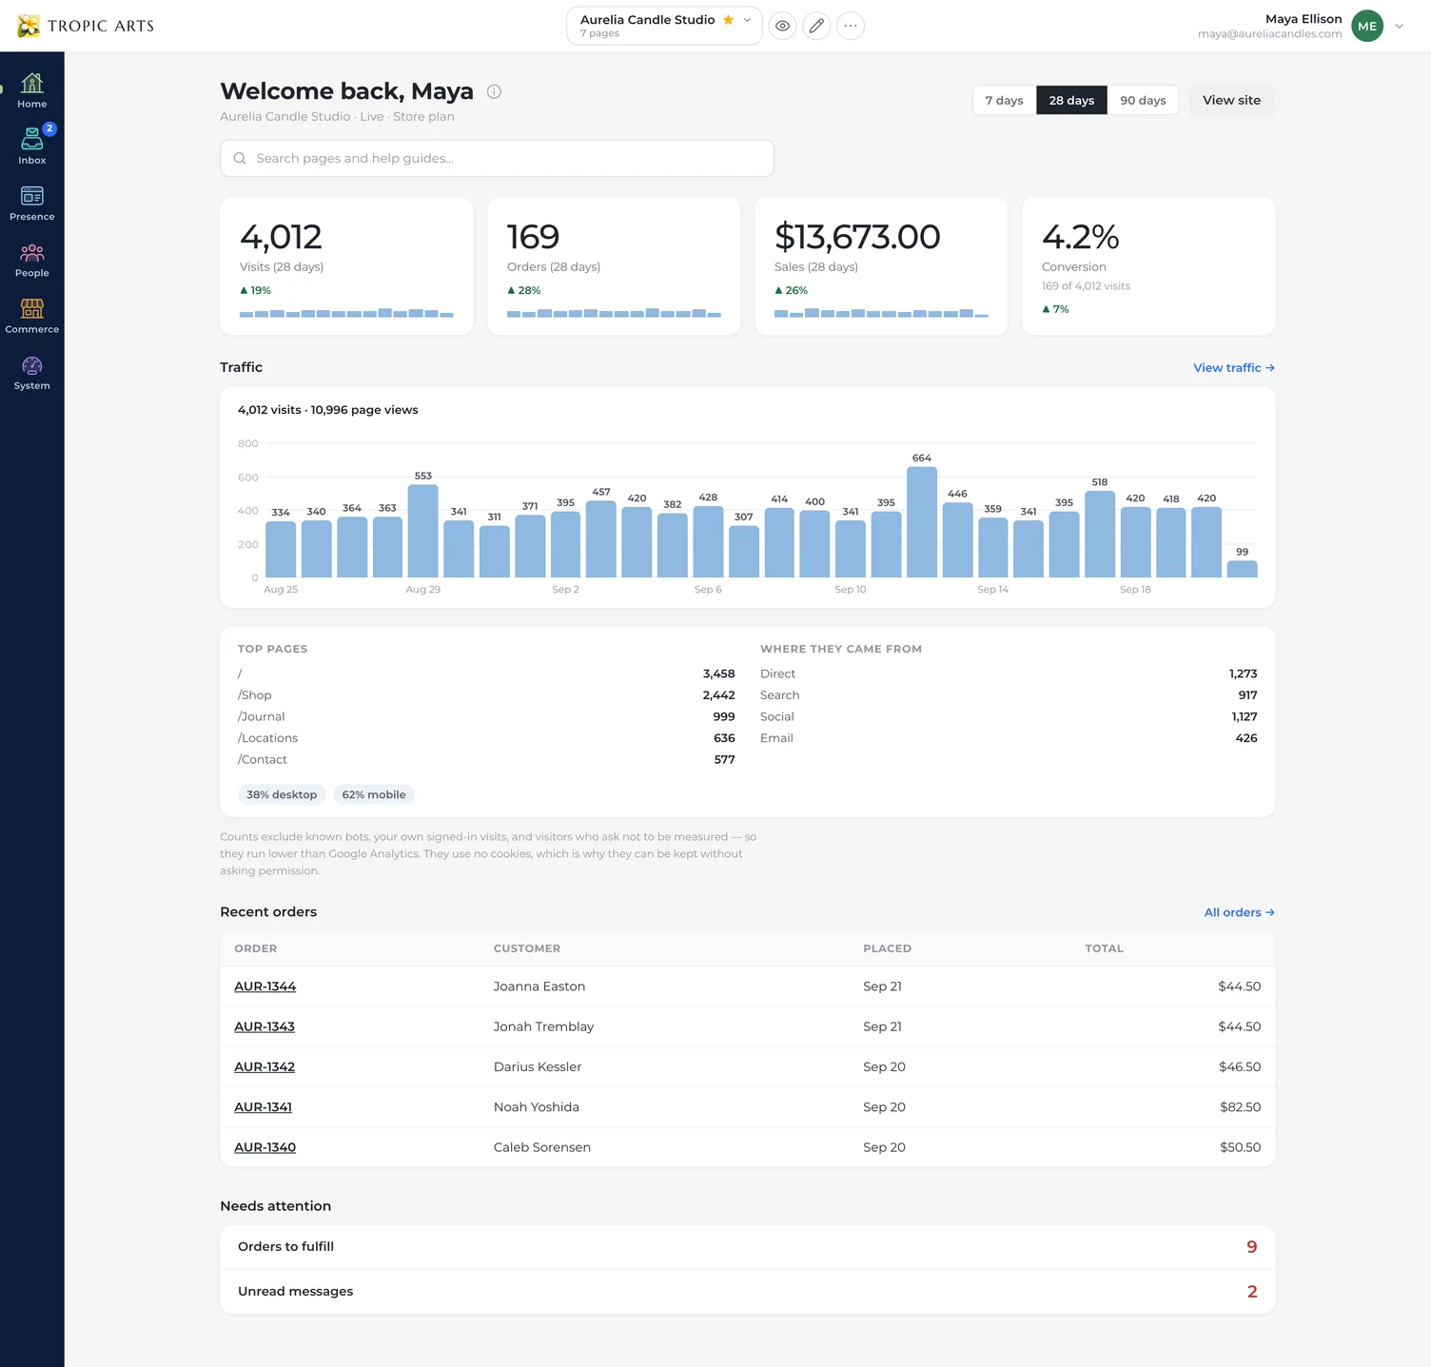Click the 62% mobile chip
This screenshot has height=1367, width=1431.
click(374, 794)
